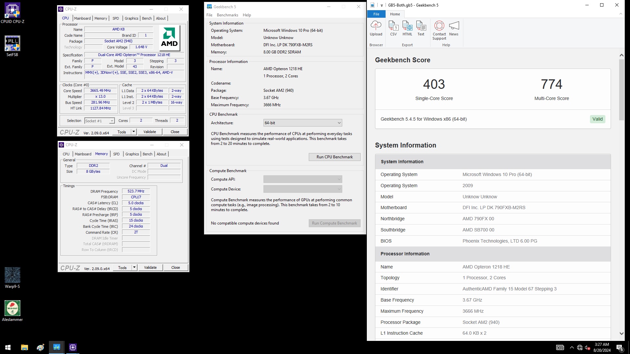Open the Benchmarks menu in Geekbench

pos(227,15)
